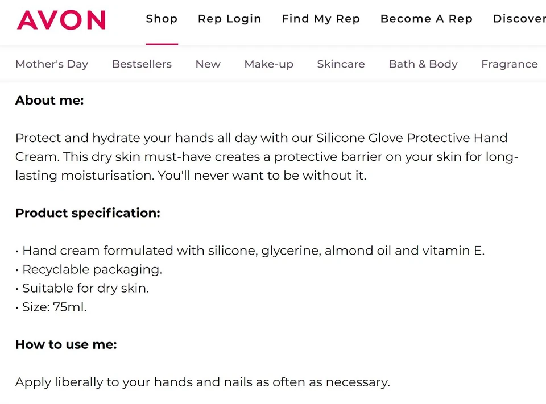Viewport: 546px width, 404px height.
Task: Open the Discover menu item
Action: (519, 19)
